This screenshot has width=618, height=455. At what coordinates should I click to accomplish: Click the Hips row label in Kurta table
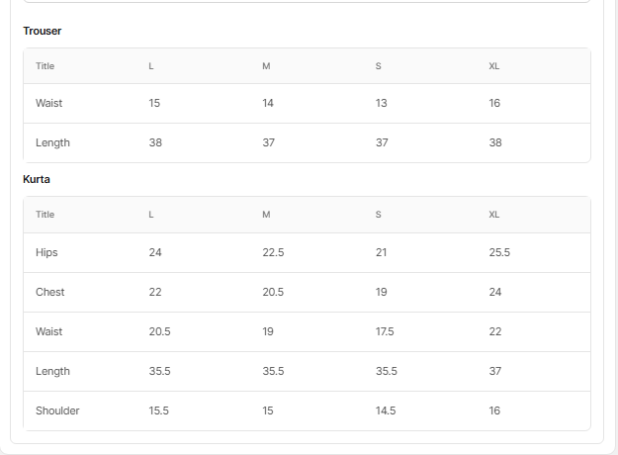click(46, 252)
